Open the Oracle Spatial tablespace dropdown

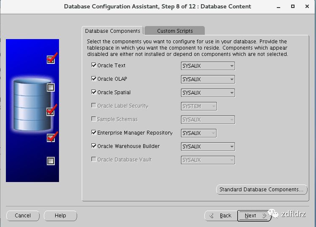click(x=208, y=93)
